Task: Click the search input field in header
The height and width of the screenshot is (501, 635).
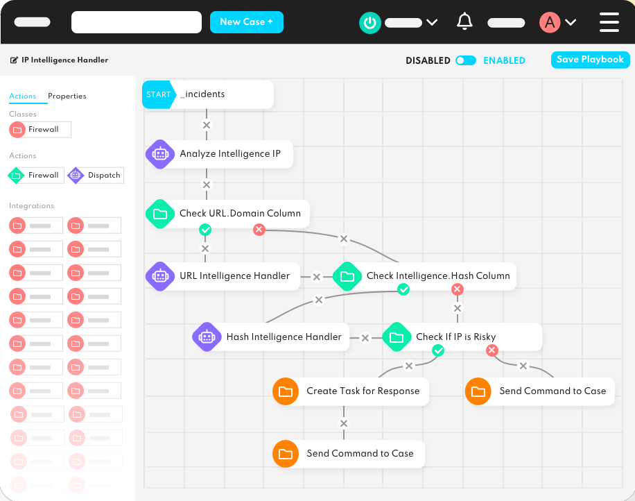Action: (137, 22)
